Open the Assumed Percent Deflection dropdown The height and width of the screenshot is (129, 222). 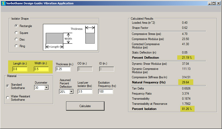[71, 92]
